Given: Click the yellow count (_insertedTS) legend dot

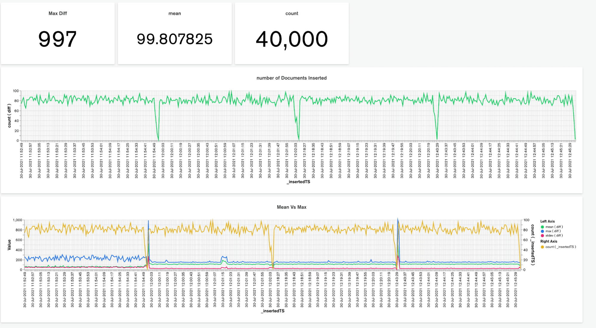Looking at the screenshot, I should click(542, 247).
